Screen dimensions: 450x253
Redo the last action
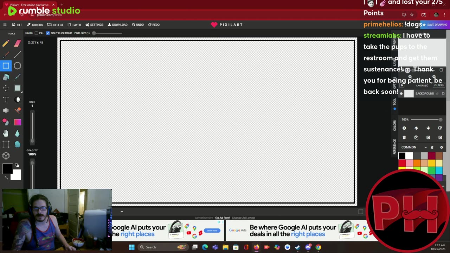(x=154, y=25)
